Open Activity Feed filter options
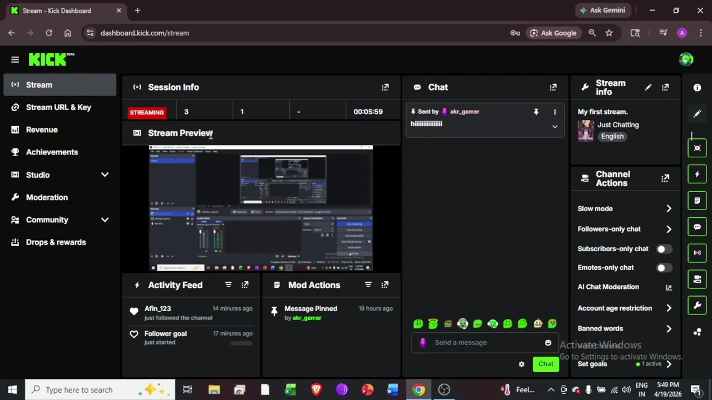This screenshot has height=400, width=712. 228,285
